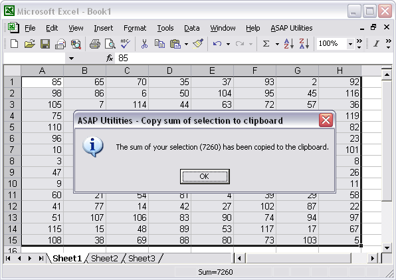Run the ABC spelling check icon
Screen dimensions: 396x280
pos(126,44)
